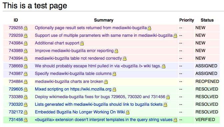Open bug ID 731456 link

point(16,120)
